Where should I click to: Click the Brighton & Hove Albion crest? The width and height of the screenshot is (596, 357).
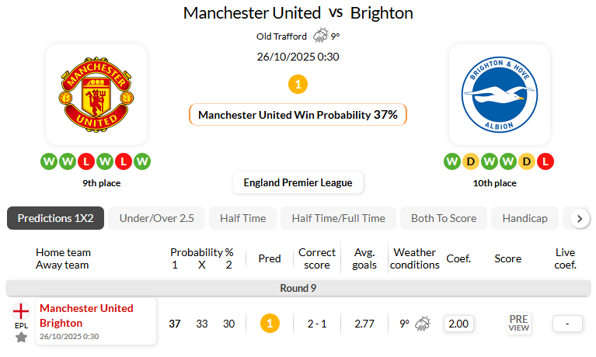click(500, 95)
